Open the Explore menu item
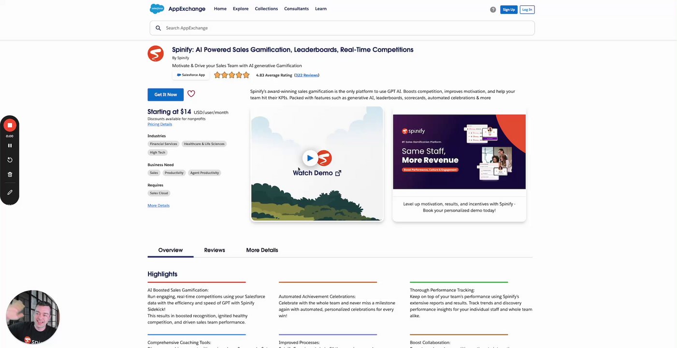 (241, 9)
